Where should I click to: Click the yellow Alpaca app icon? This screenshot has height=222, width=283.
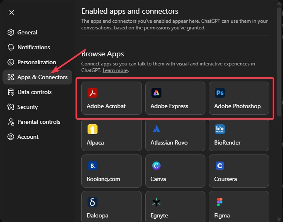[92, 129]
